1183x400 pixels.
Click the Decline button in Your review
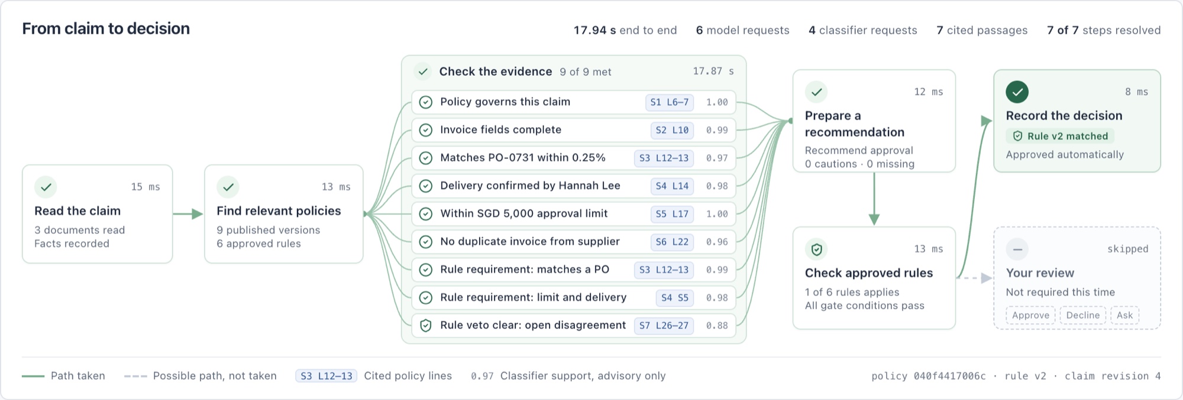pos(1082,316)
